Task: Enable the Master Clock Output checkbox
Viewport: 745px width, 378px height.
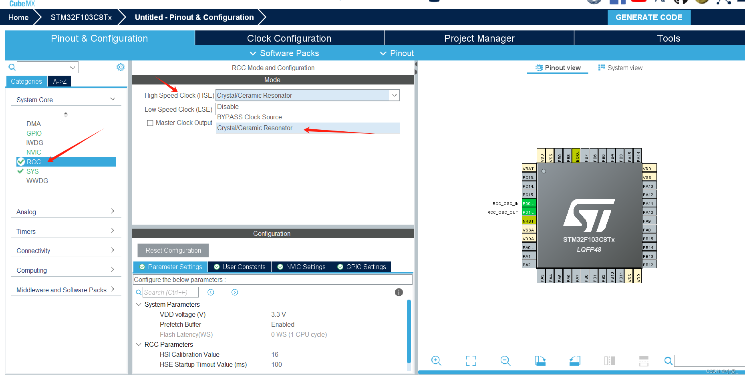Action: 150,123
